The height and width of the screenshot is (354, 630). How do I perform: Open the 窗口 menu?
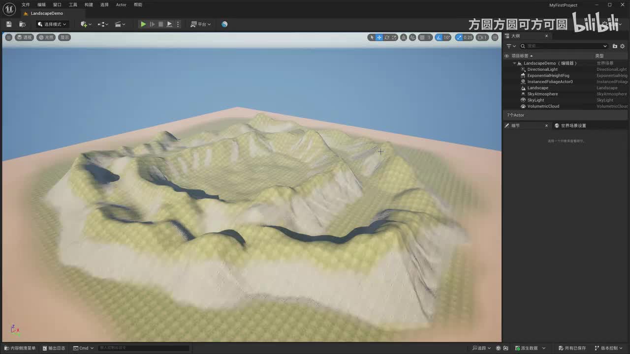pyautogui.click(x=57, y=5)
